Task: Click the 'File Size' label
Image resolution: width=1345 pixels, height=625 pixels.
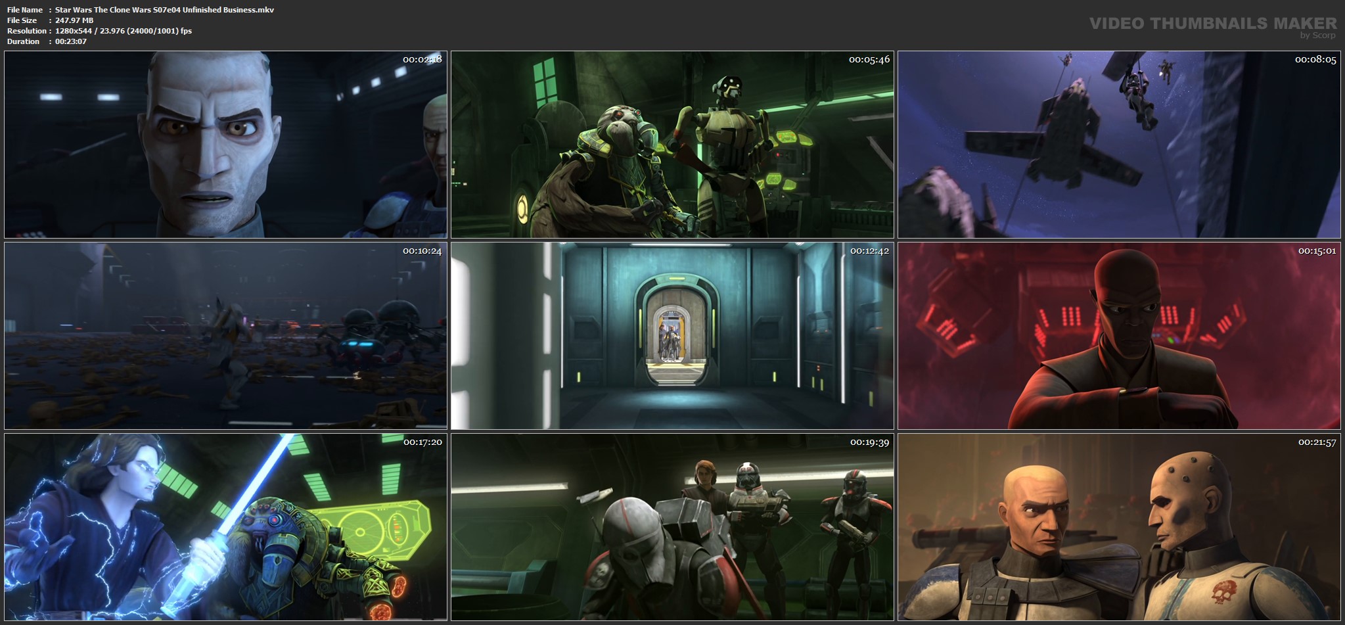Action: pyautogui.click(x=22, y=20)
